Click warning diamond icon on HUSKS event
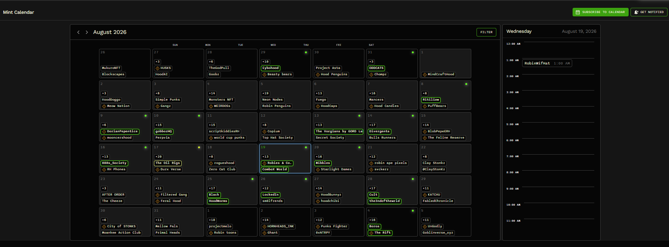669x247 pixels. tap(158, 68)
